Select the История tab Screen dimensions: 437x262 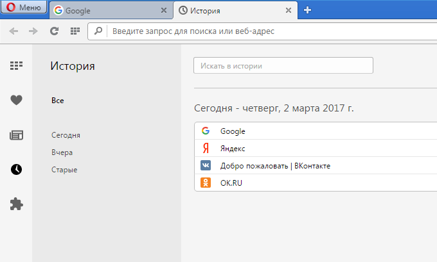click(235, 10)
